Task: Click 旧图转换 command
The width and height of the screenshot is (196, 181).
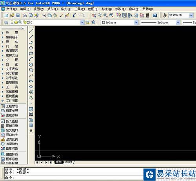Action: coord(9,154)
